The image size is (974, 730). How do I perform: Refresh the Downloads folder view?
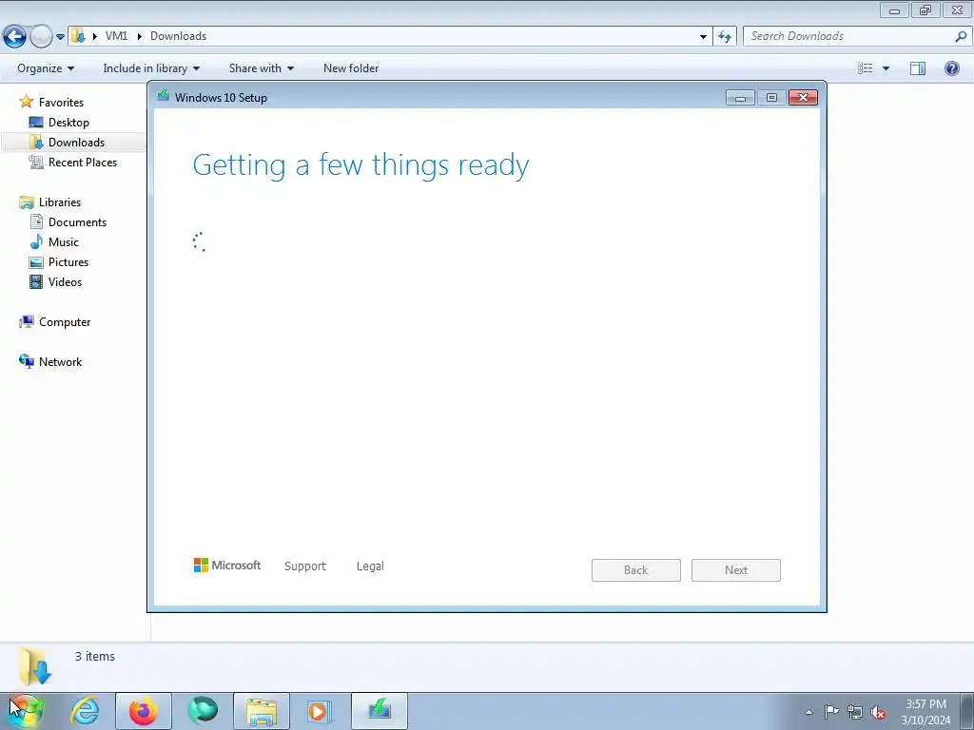(725, 37)
